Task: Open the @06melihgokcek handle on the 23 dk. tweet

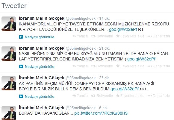Action: pos(81,78)
